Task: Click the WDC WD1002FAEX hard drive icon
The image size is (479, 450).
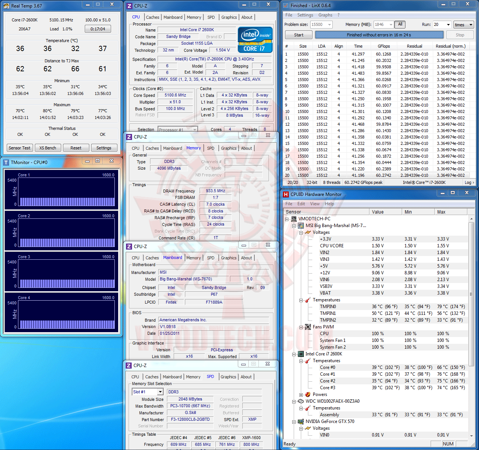Action: (x=300, y=401)
